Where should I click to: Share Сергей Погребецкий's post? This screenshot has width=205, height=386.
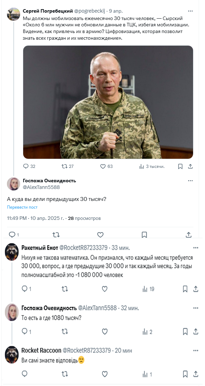[190, 166]
